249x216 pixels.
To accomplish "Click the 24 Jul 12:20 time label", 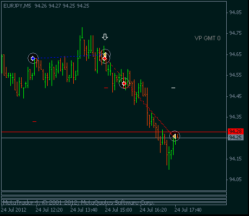I will (x=49, y=210).
